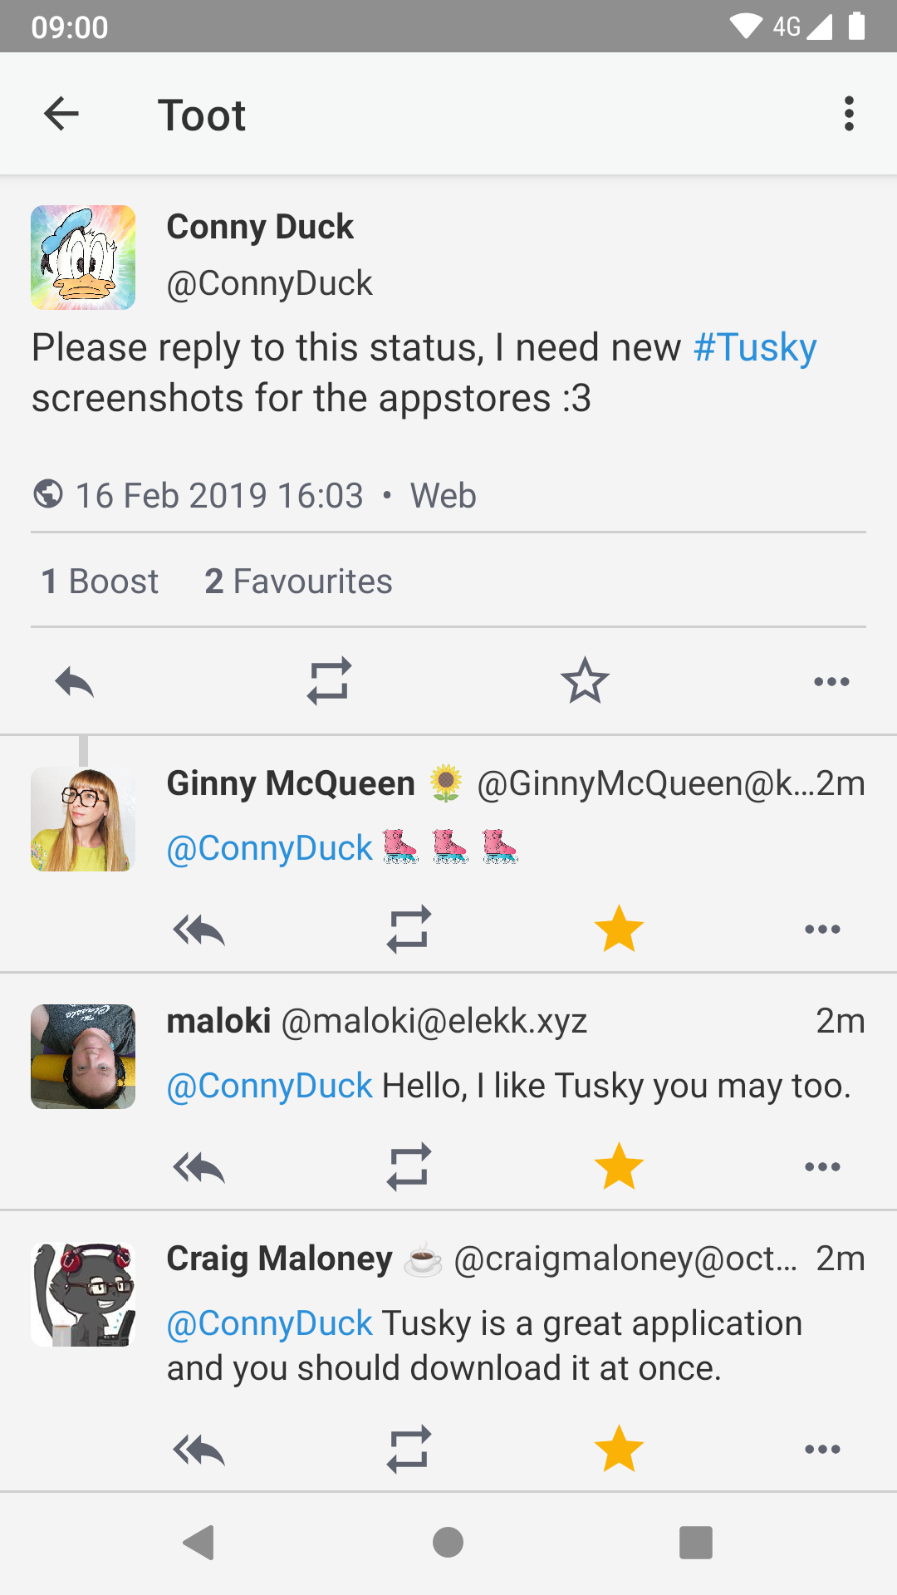The width and height of the screenshot is (897, 1595).
Task: Reply to maloki's toot
Action: coord(199,1167)
